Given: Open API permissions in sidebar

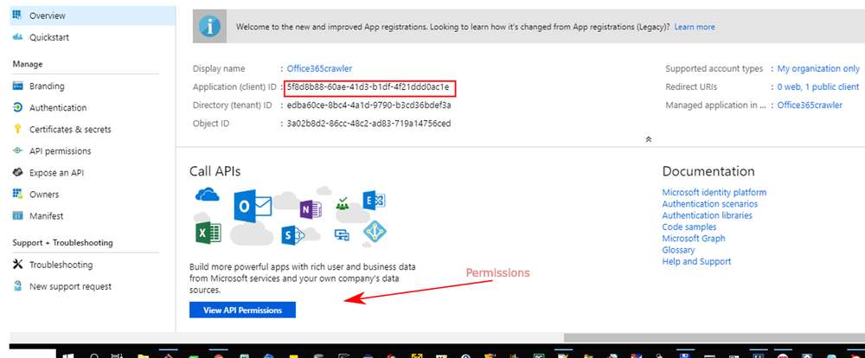Looking at the screenshot, I should 61,150.
